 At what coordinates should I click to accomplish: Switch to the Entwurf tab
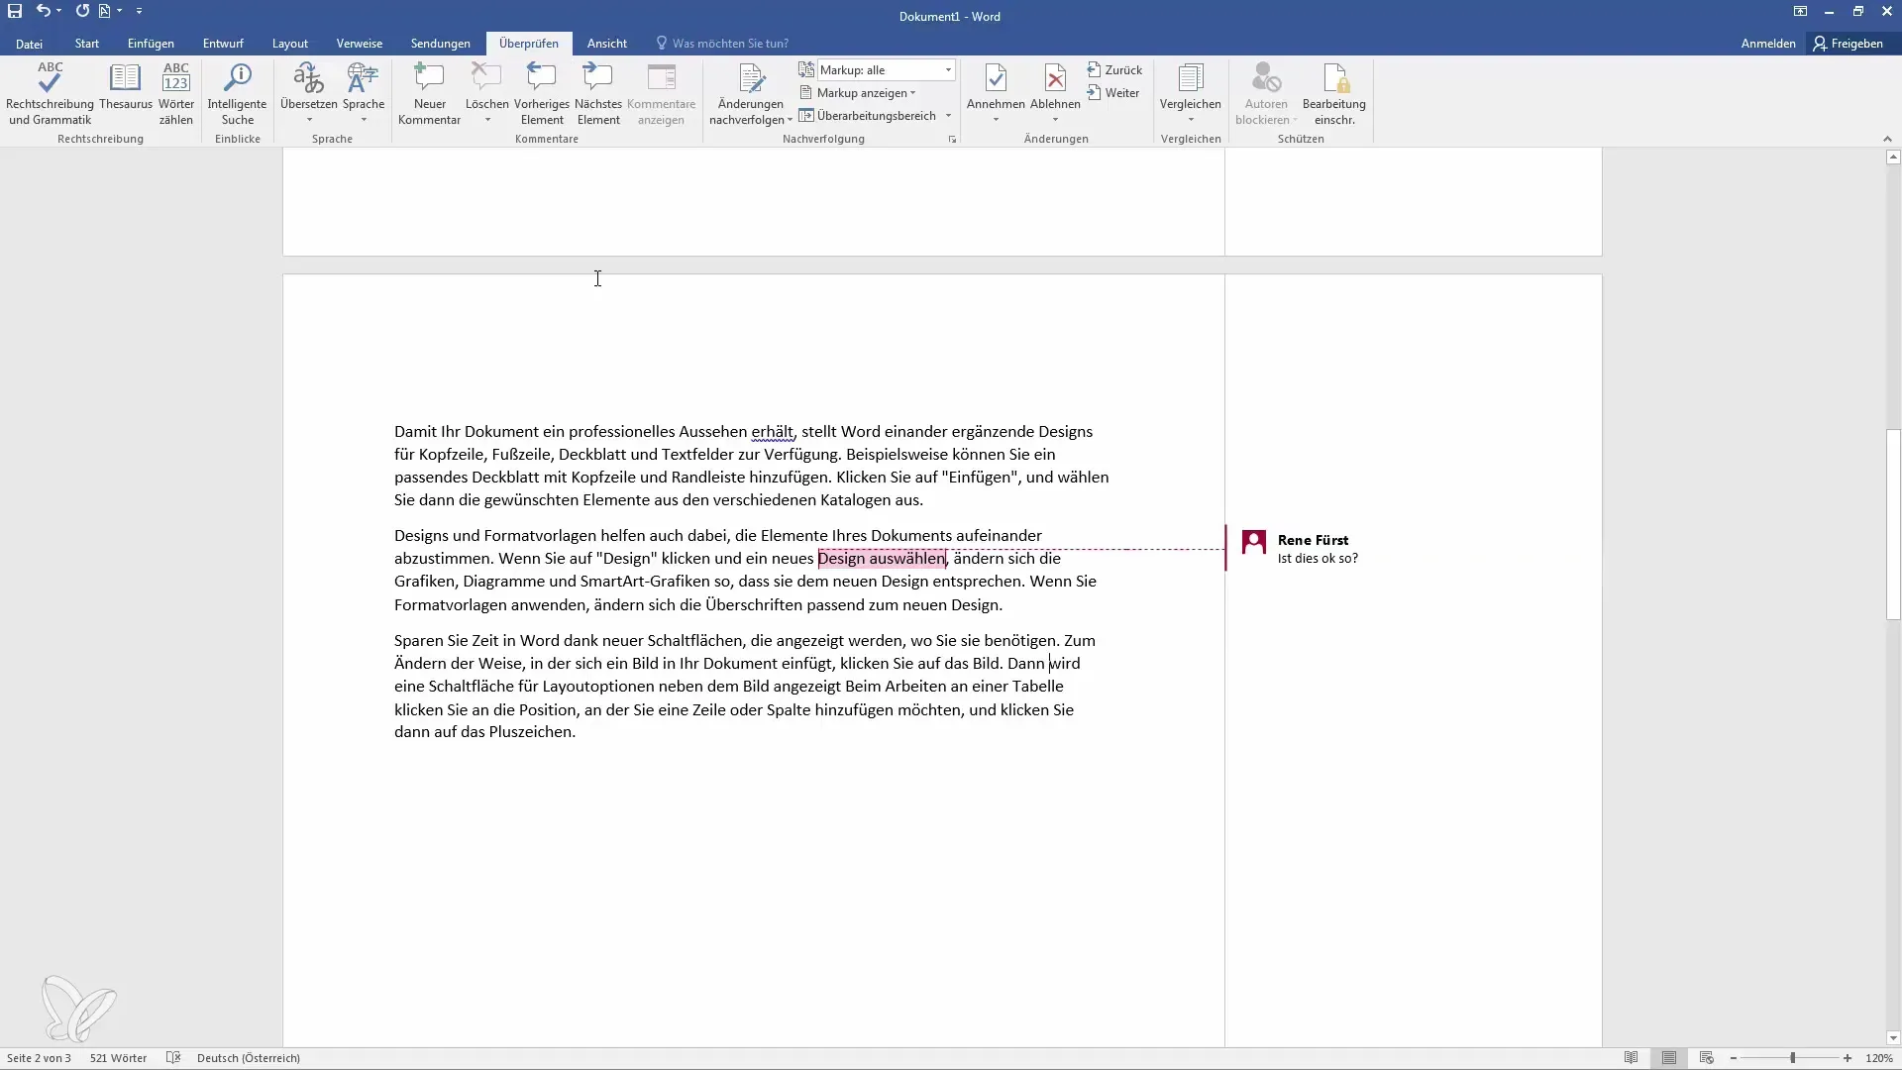(223, 44)
